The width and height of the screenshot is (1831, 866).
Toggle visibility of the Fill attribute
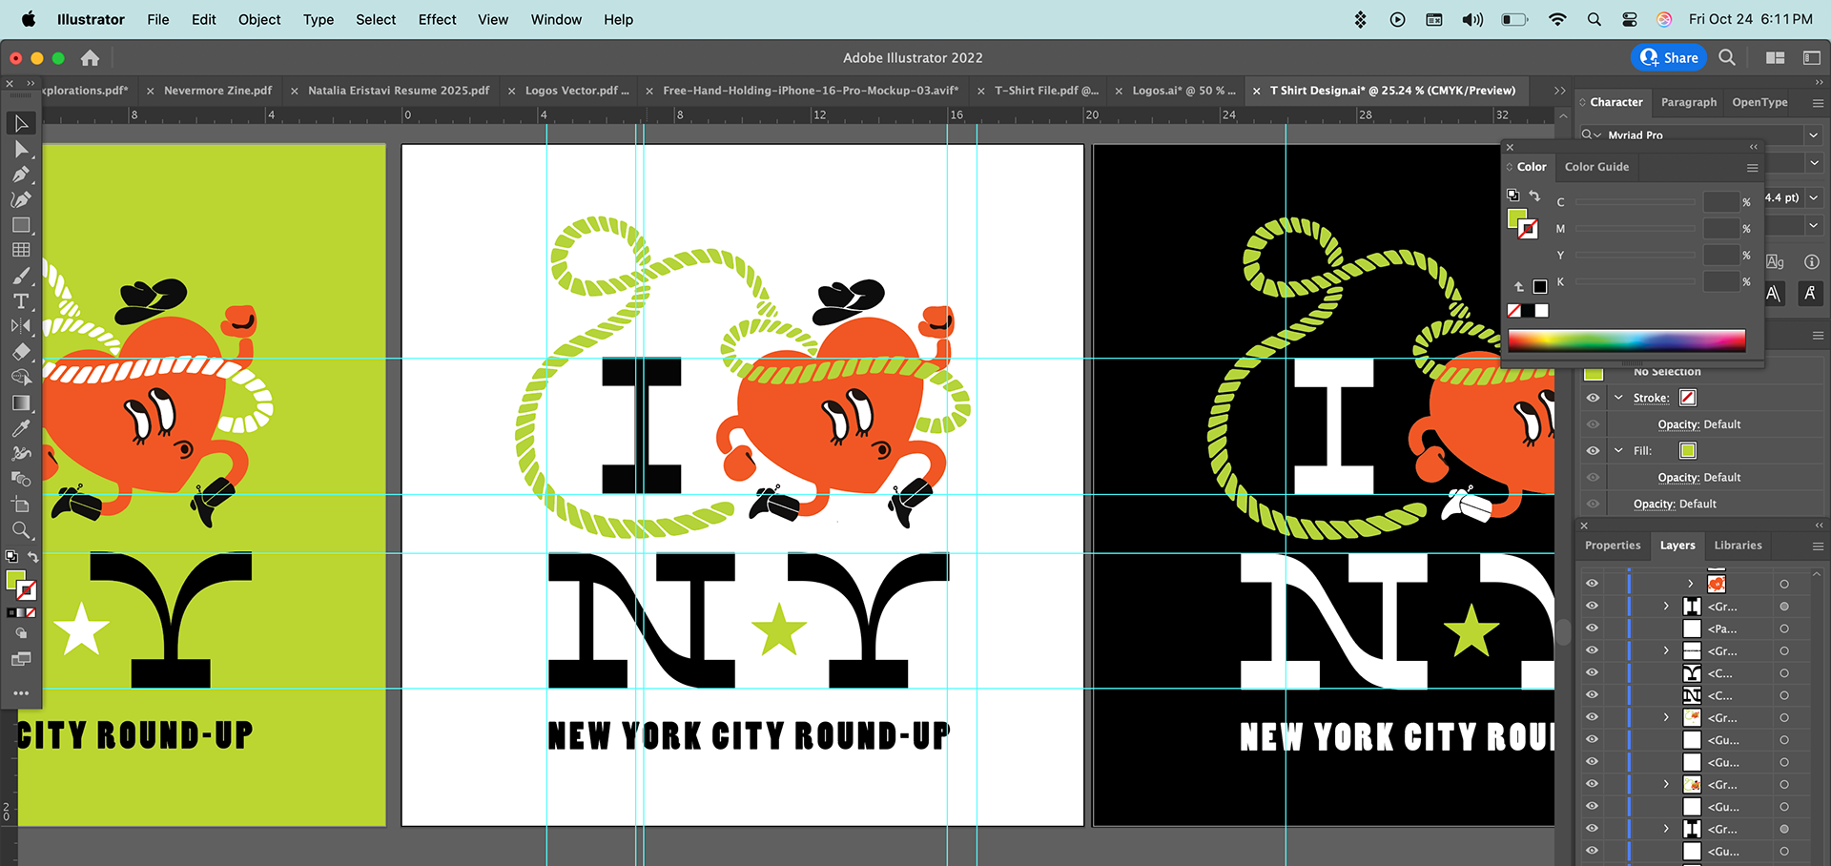tap(1593, 450)
